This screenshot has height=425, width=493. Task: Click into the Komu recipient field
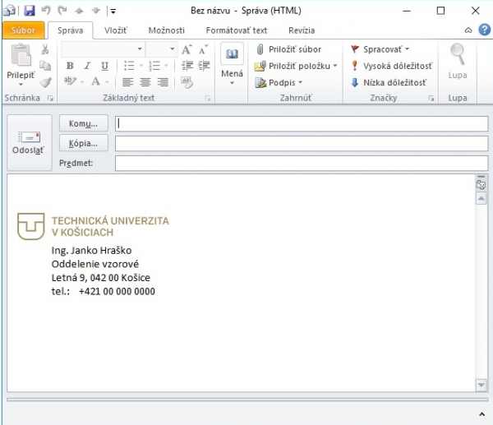302,123
